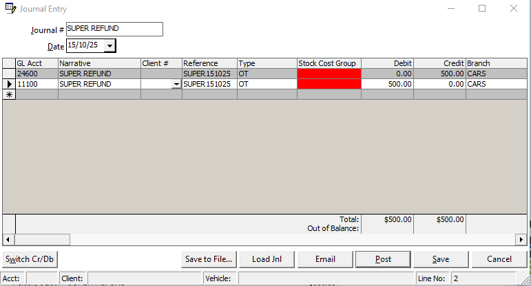
Task: Maximize the Journal Entry window
Action: coord(482,8)
